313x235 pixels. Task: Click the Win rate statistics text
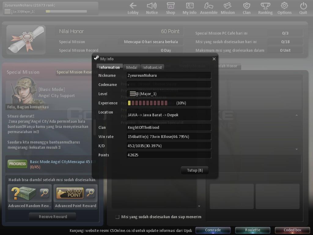point(158,137)
